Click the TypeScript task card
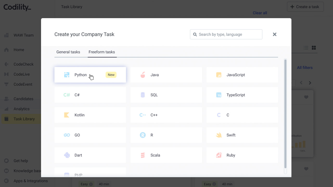This screenshot has width=333, height=187. point(242,95)
